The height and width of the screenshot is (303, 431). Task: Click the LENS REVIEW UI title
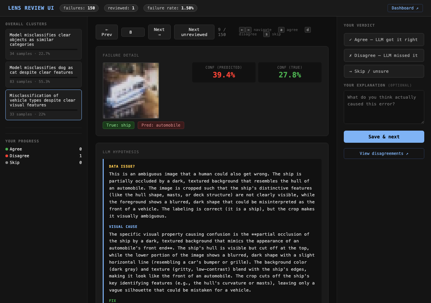[31, 8]
